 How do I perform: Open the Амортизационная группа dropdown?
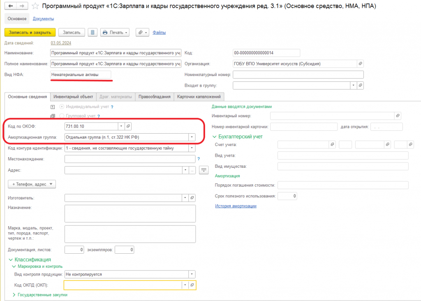point(192,137)
